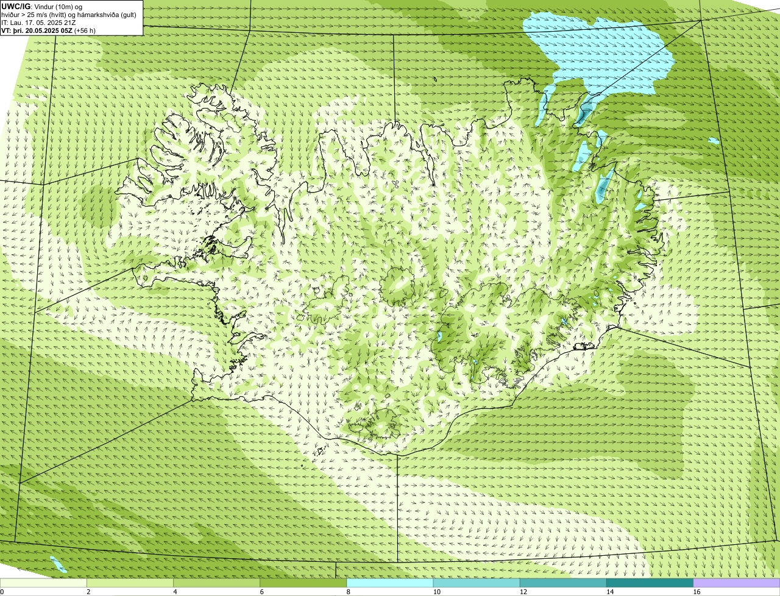Click the pale cream 0–2 legend swatch
The image size is (780, 596).
click(43, 583)
